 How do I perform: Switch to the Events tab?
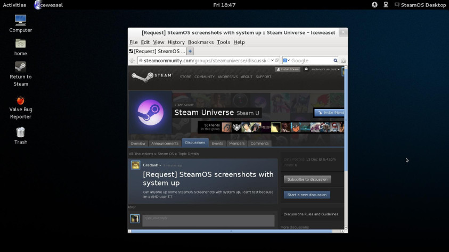(x=217, y=144)
